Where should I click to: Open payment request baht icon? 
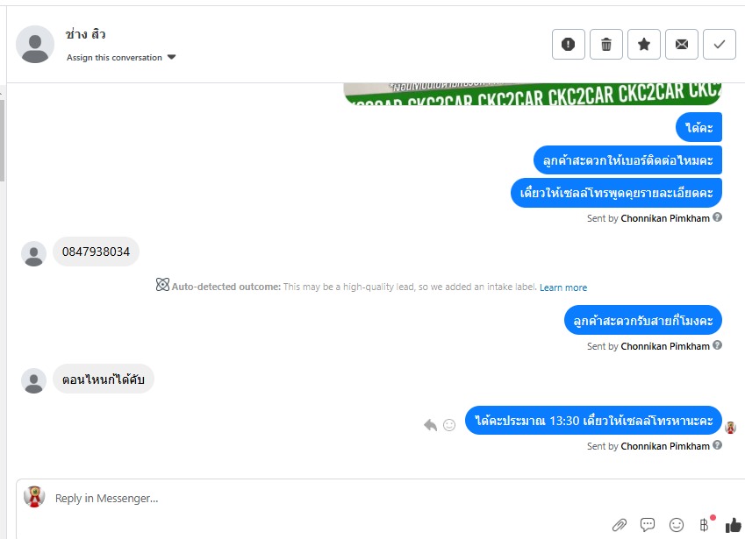pyautogui.click(x=704, y=524)
